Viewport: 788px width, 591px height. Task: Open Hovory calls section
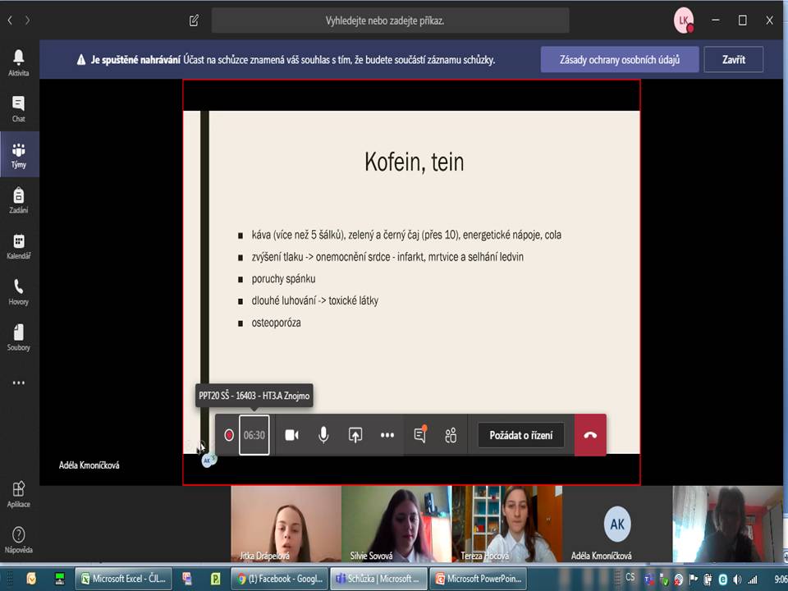(x=18, y=291)
